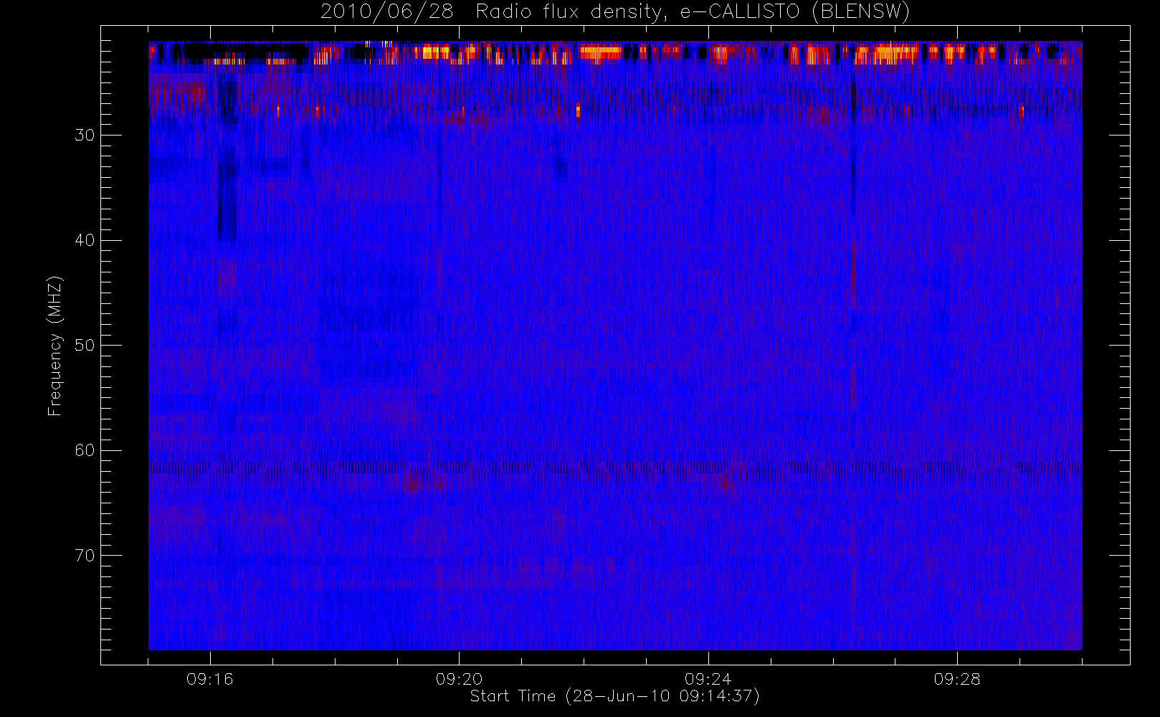Screen dimensions: 1160x717
Task: Click the 09:28 time tick label
Action: tap(957, 679)
